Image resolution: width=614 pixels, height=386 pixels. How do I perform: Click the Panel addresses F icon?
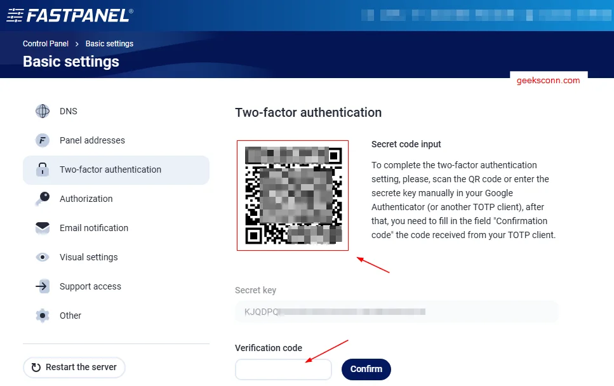[x=42, y=140]
